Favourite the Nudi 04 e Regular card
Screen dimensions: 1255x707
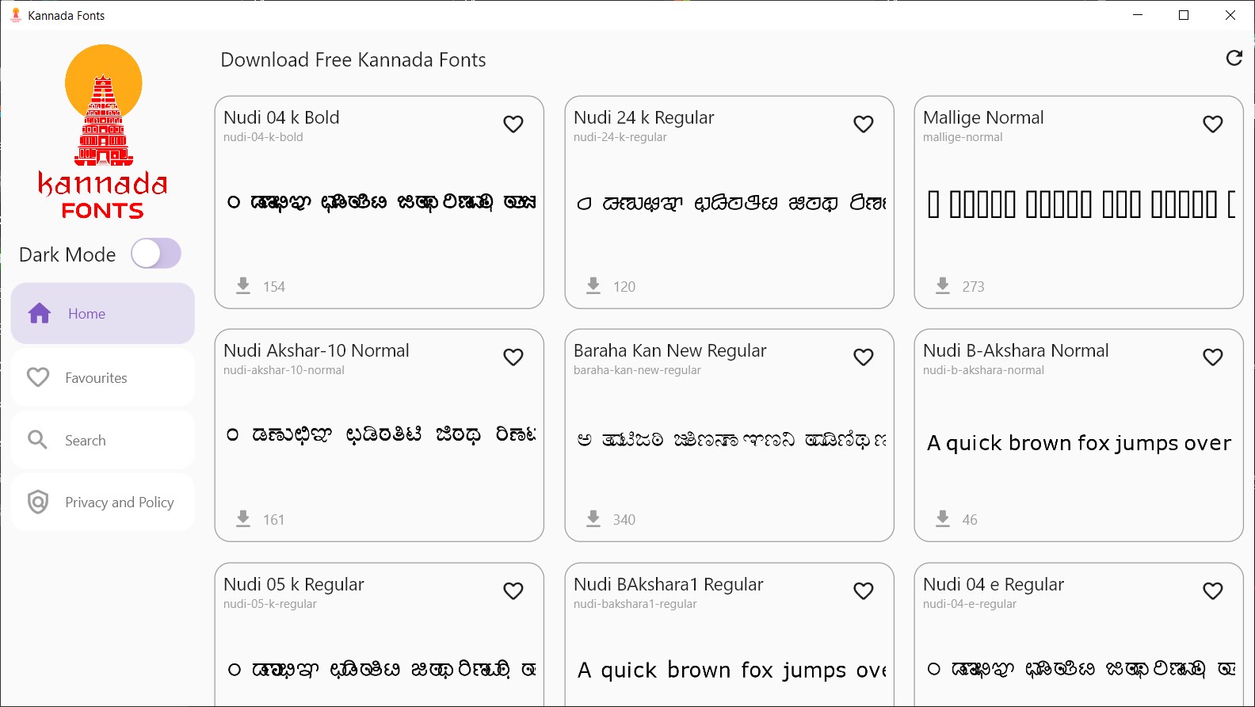click(x=1212, y=591)
